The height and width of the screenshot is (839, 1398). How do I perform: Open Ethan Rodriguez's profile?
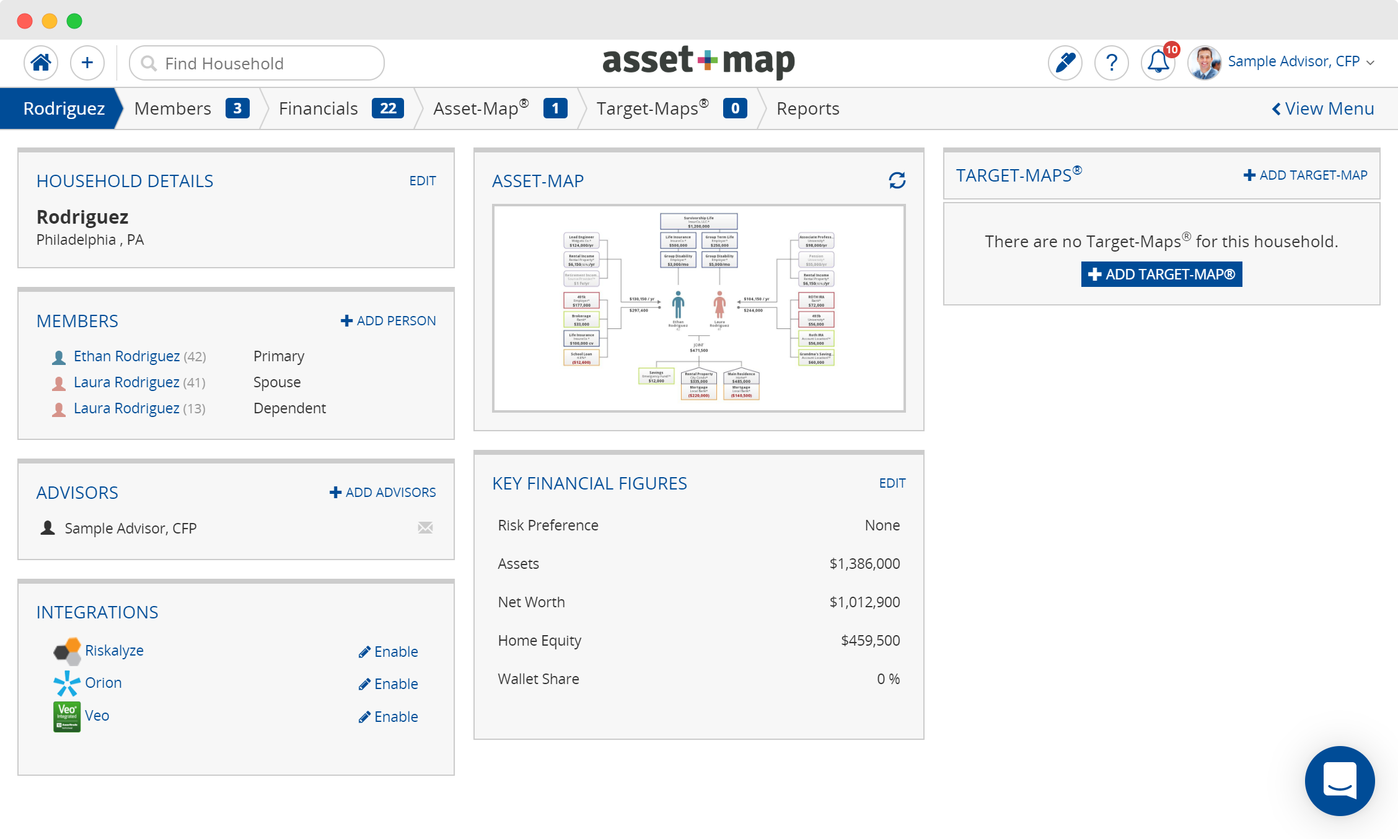[x=126, y=356]
